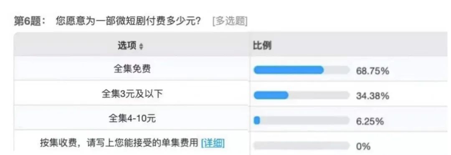Select the 选项 column header text

click(x=127, y=46)
